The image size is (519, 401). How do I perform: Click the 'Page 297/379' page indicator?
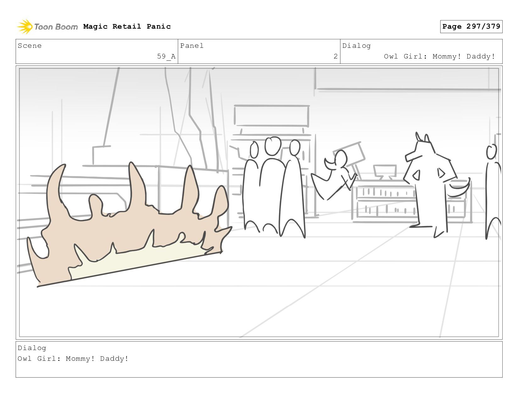471,26
